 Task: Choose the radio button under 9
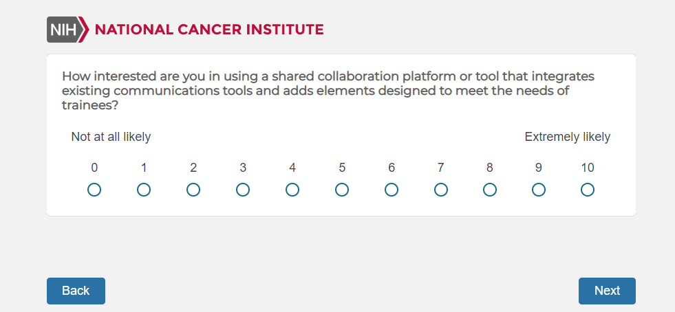tap(539, 190)
